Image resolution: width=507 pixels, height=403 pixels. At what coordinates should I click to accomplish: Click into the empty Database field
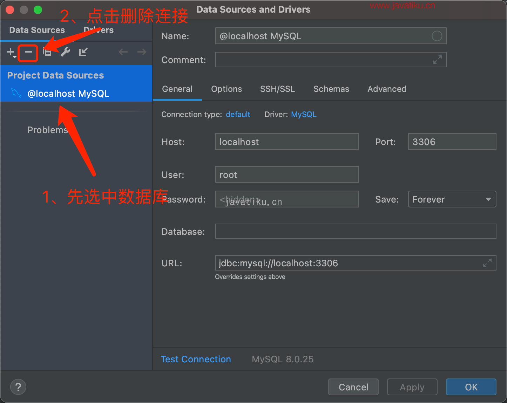[356, 231]
